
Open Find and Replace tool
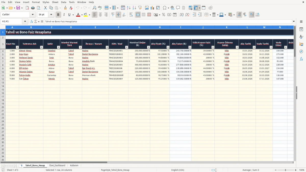point(94,8)
